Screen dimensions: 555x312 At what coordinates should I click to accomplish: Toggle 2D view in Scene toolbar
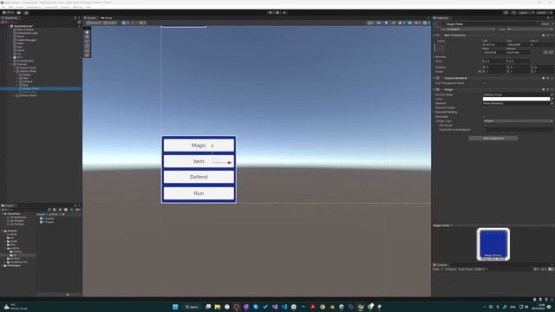(379, 23)
